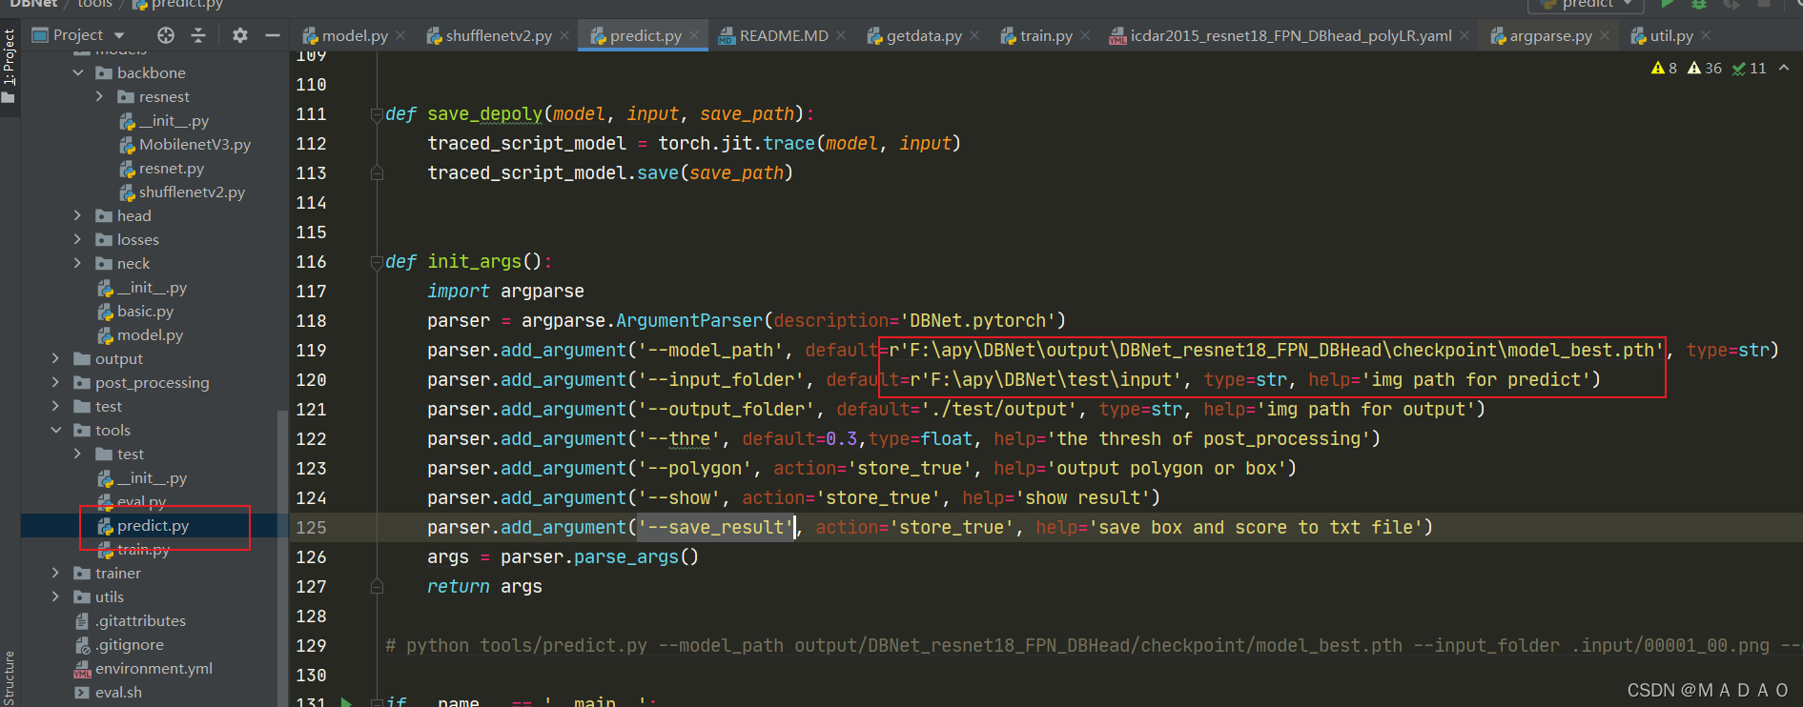Switch to icdar2015_resnet18_FPN_DBhead_polyLR.yaml tab

tap(1281, 36)
